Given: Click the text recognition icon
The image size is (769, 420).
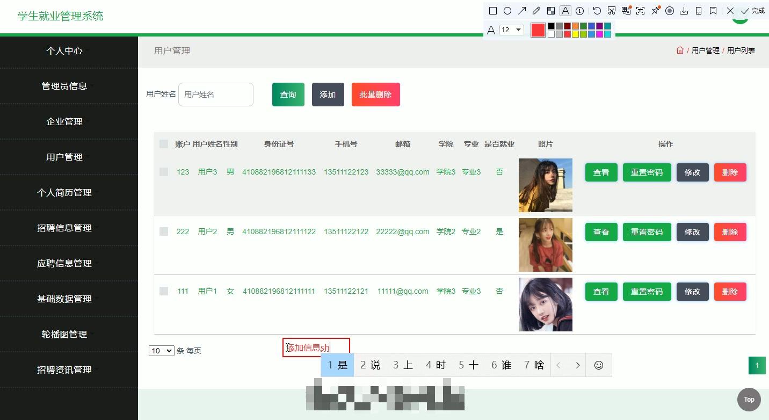Looking at the screenshot, I should (x=640, y=11).
